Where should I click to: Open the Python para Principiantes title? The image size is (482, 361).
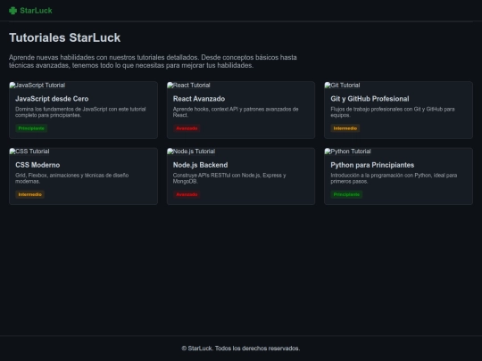[x=372, y=165]
